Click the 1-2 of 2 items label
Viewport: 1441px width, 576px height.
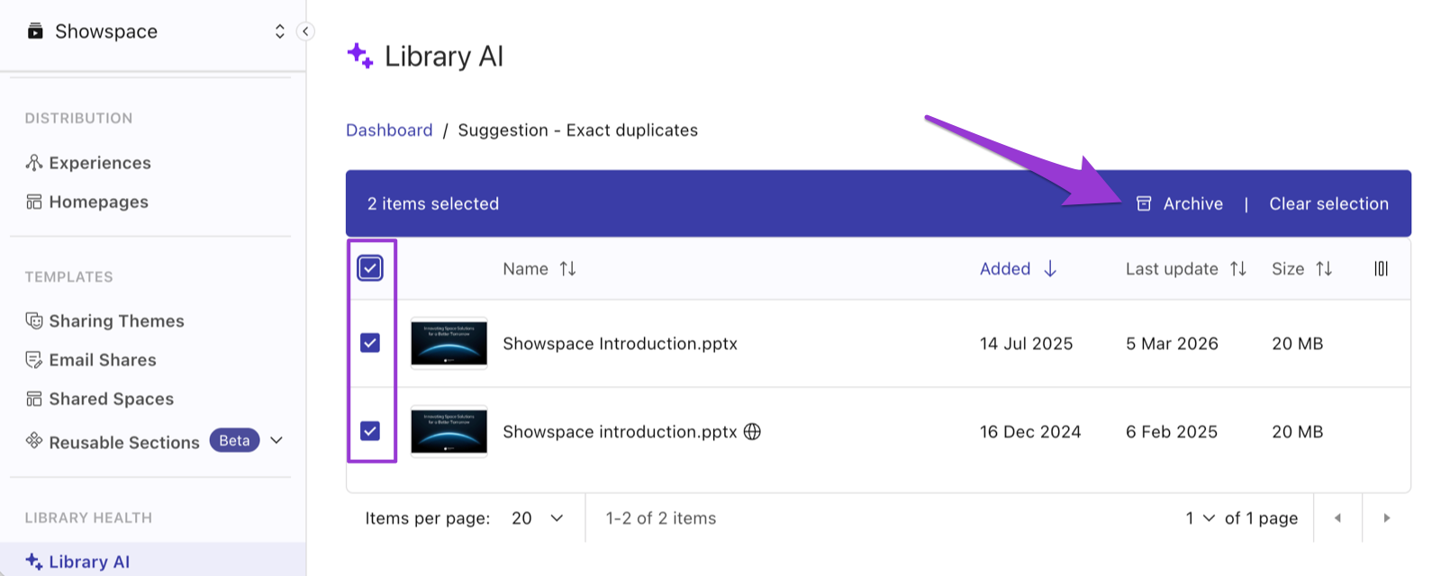pyautogui.click(x=661, y=518)
